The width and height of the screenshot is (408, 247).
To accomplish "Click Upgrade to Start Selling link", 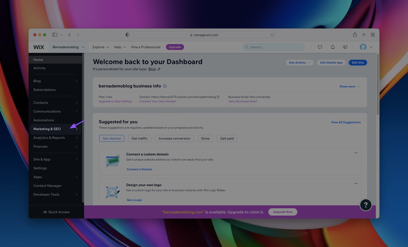I will click(115, 101).
